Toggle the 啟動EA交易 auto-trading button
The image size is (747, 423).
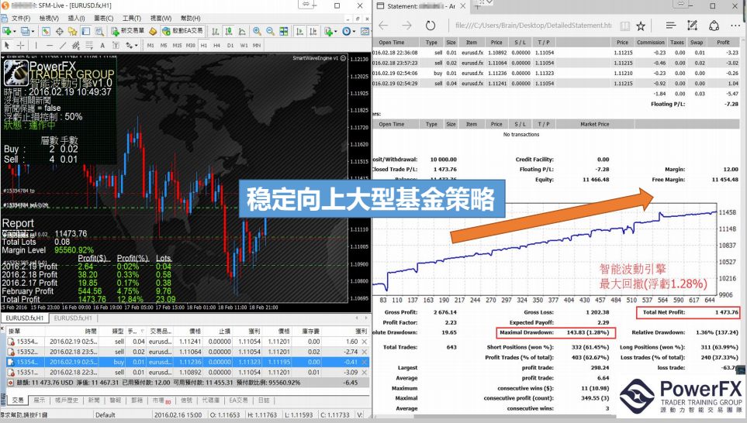tap(182, 31)
